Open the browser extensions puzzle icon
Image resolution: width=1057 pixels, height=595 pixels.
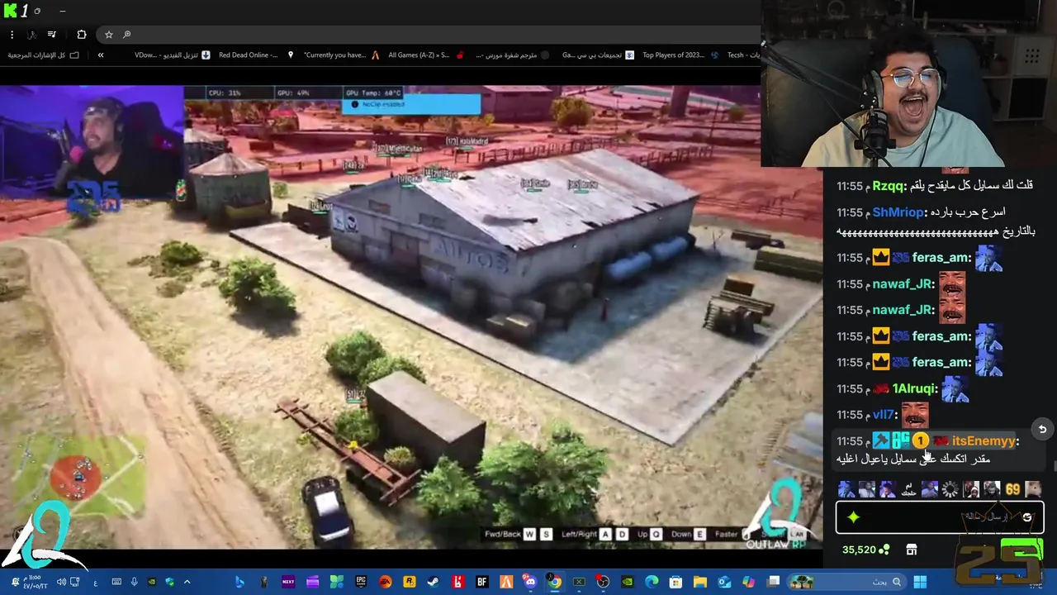coord(81,35)
